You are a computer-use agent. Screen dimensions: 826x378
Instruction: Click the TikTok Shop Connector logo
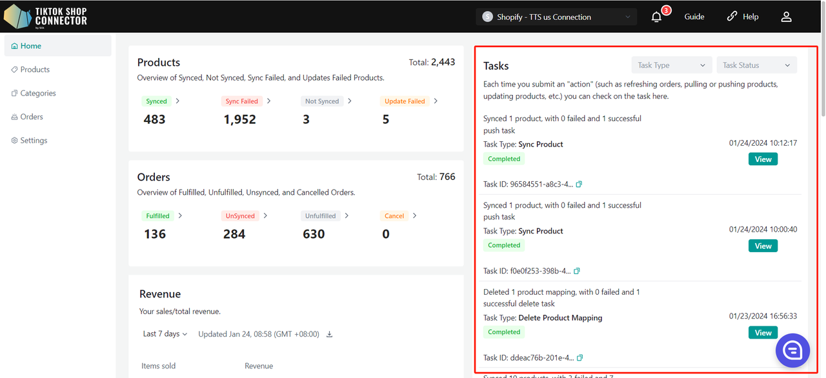point(45,16)
